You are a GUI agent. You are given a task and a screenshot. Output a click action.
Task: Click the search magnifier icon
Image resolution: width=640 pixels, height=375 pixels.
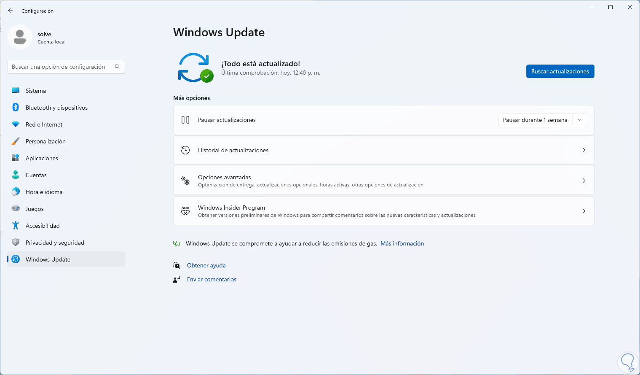click(117, 67)
